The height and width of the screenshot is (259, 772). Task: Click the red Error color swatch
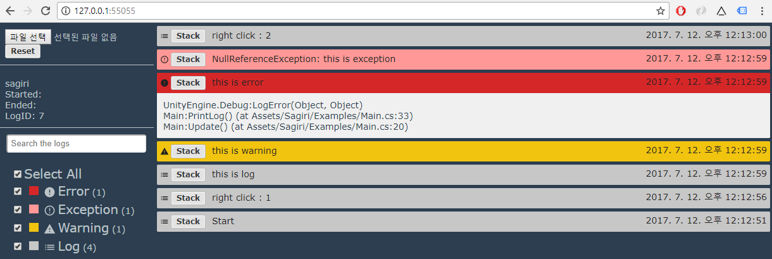pyautogui.click(x=34, y=191)
